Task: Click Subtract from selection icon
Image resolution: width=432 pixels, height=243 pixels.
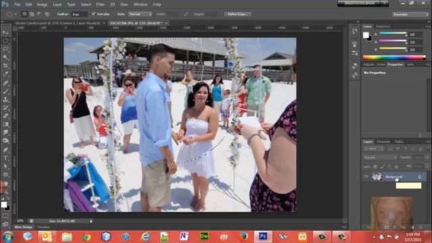Action: tap(39, 13)
